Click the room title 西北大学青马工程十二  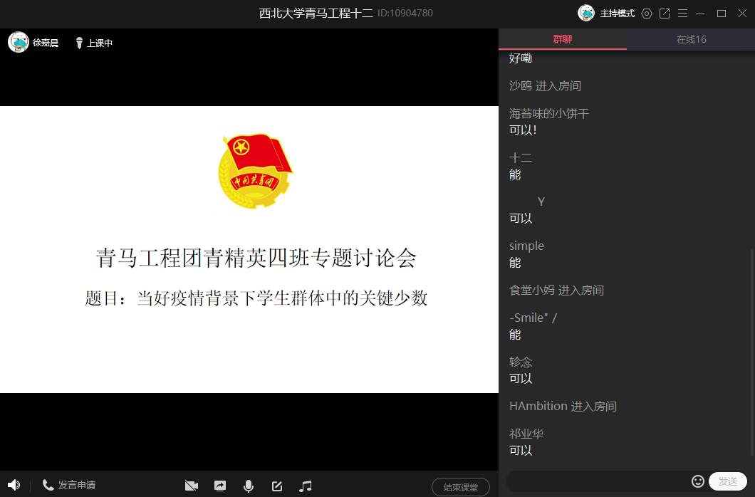click(x=316, y=13)
